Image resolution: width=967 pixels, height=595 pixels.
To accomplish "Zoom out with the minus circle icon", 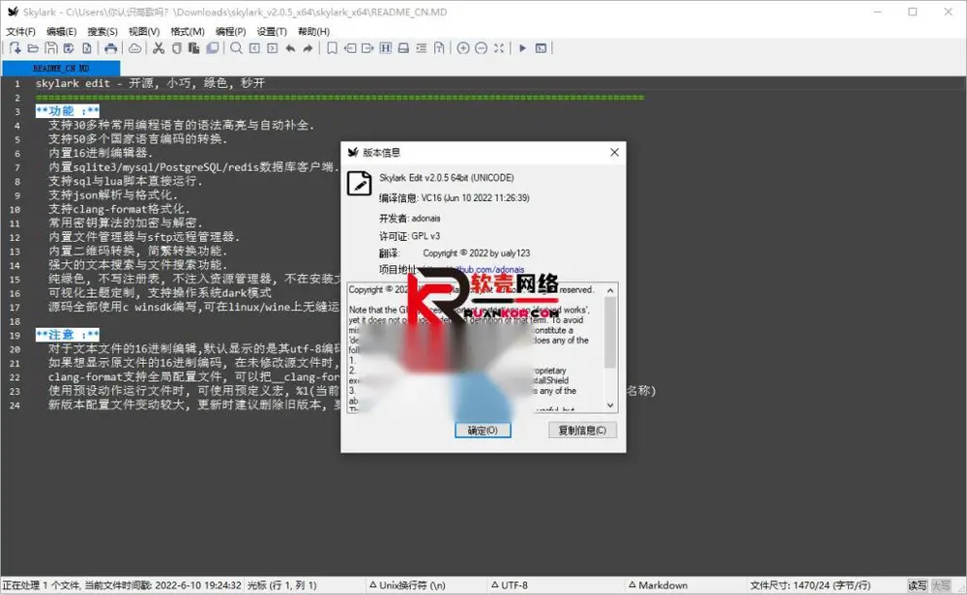I will [x=481, y=48].
